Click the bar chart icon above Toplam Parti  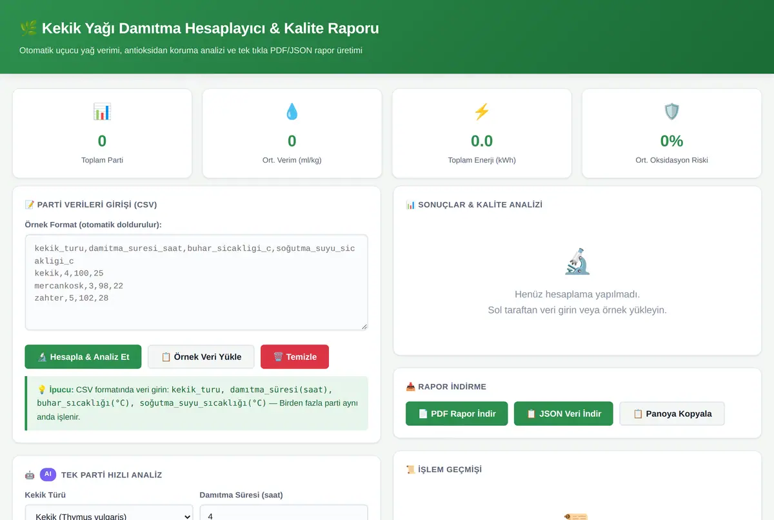coord(102,112)
